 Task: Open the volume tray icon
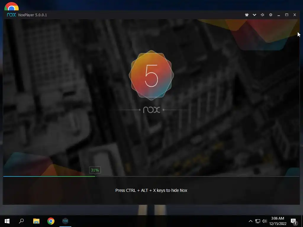[265, 221]
